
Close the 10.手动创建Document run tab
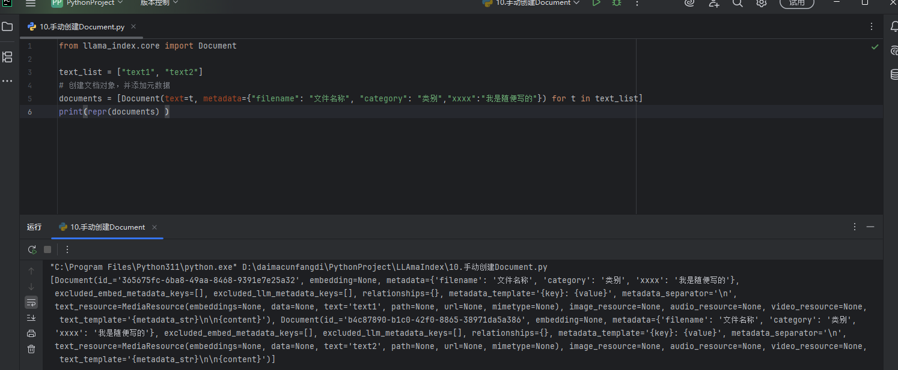pos(154,227)
